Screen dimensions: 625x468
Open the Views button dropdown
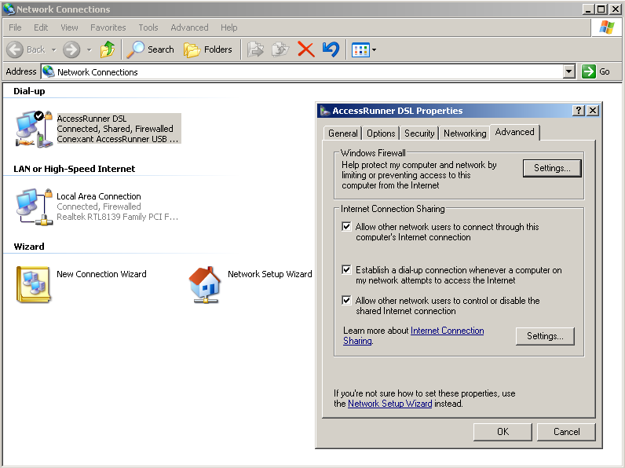(374, 49)
